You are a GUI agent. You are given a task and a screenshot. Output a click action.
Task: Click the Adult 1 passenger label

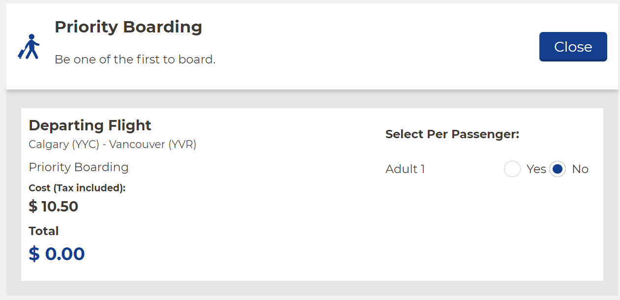(x=405, y=169)
